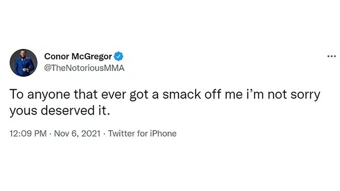Open Conor McGregor's round profile picture
Screen dimensions: 340x191
[x=24, y=63]
